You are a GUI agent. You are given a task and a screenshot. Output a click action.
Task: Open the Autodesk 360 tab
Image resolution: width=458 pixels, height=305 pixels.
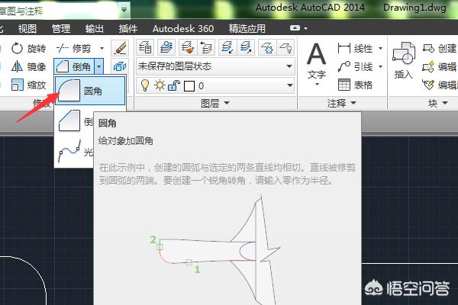pos(183,29)
